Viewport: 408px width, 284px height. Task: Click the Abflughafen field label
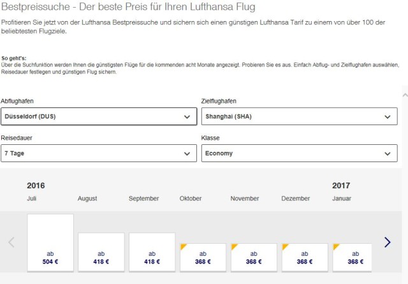click(x=17, y=101)
